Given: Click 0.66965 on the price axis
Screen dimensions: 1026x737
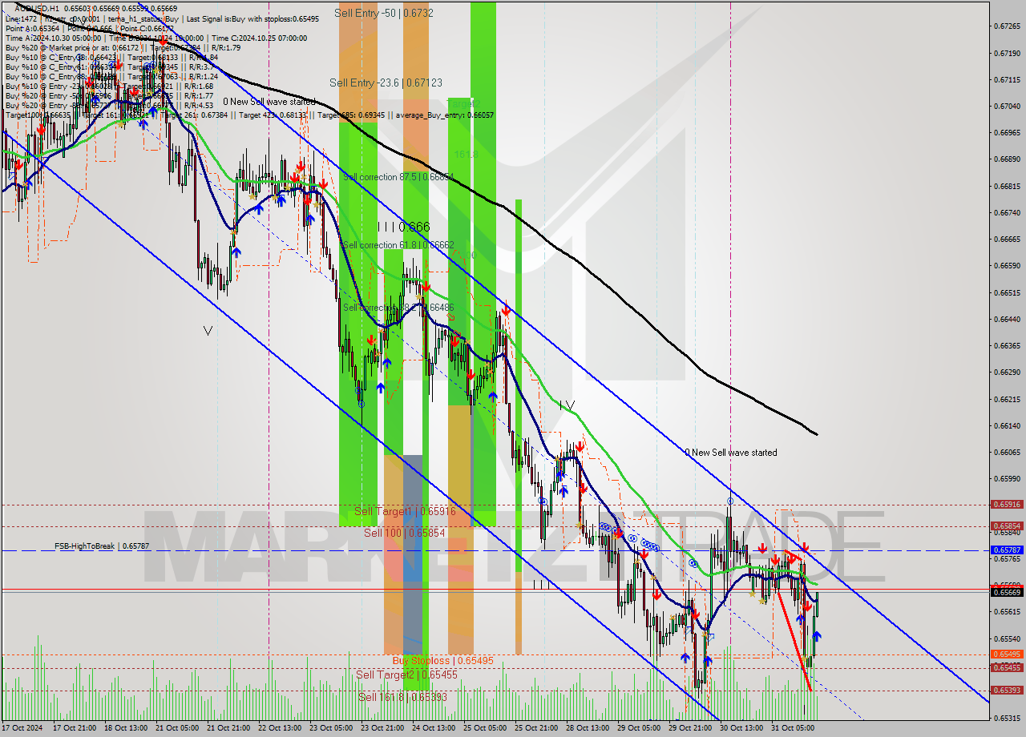Looking at the screenshot, I should pos(1006,132).
